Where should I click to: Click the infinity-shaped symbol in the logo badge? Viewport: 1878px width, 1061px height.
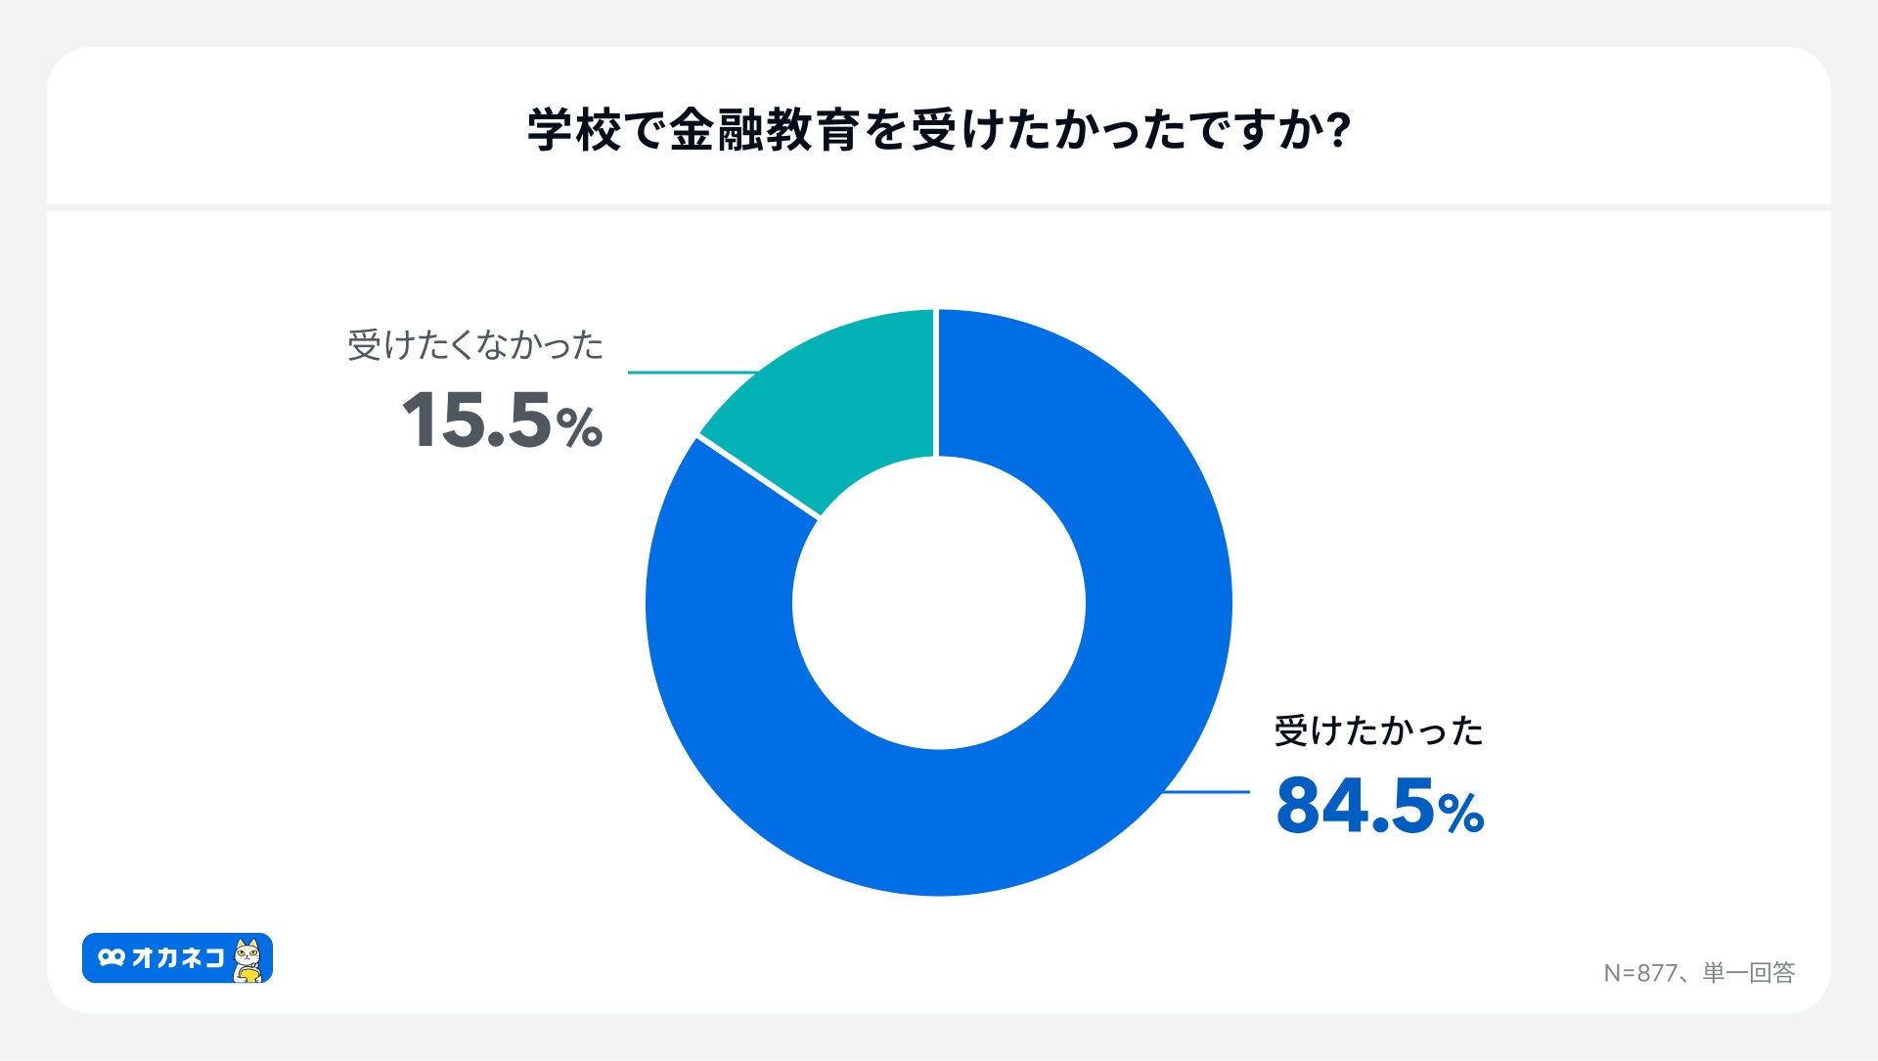tap(112, 958)
